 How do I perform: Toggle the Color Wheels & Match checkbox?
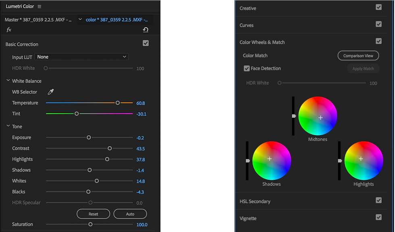click(378, 41)
